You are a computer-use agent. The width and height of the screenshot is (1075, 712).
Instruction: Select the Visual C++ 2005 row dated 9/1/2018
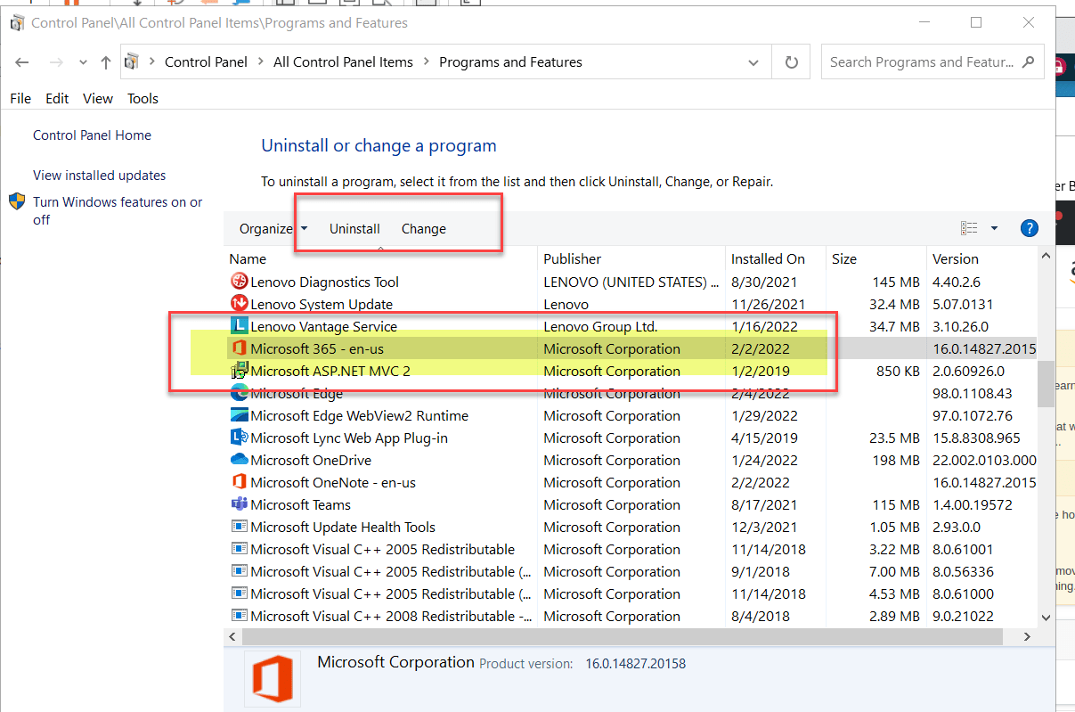click(631, 571)
